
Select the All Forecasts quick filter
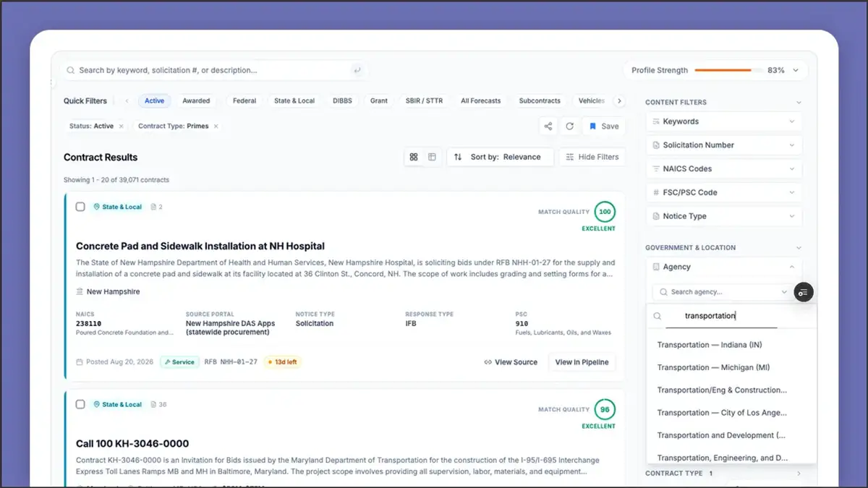click(480, 100)
